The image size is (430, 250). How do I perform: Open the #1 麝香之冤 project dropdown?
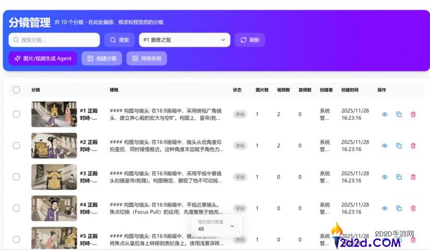[184, 40]
